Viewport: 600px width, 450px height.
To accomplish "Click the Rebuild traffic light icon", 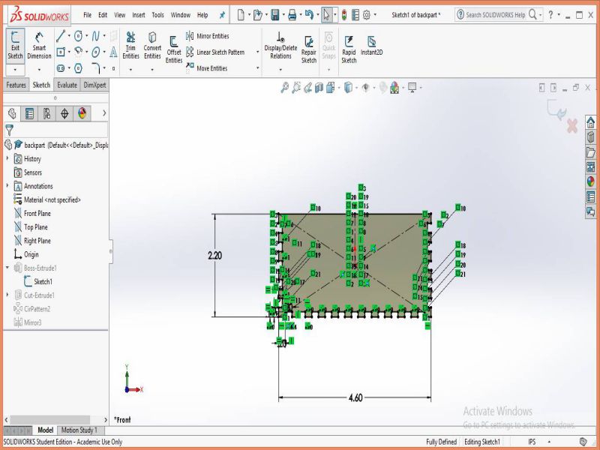I will pyautogui.click(x=344, y=15).
